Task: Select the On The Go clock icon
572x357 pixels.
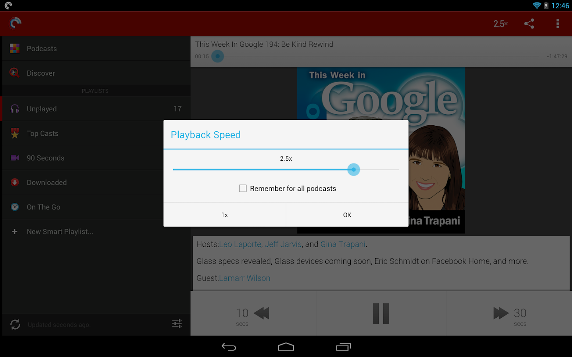Action: 15,207
